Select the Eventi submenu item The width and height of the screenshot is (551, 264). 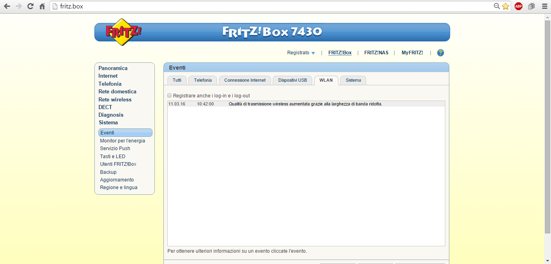pos(125,133)
